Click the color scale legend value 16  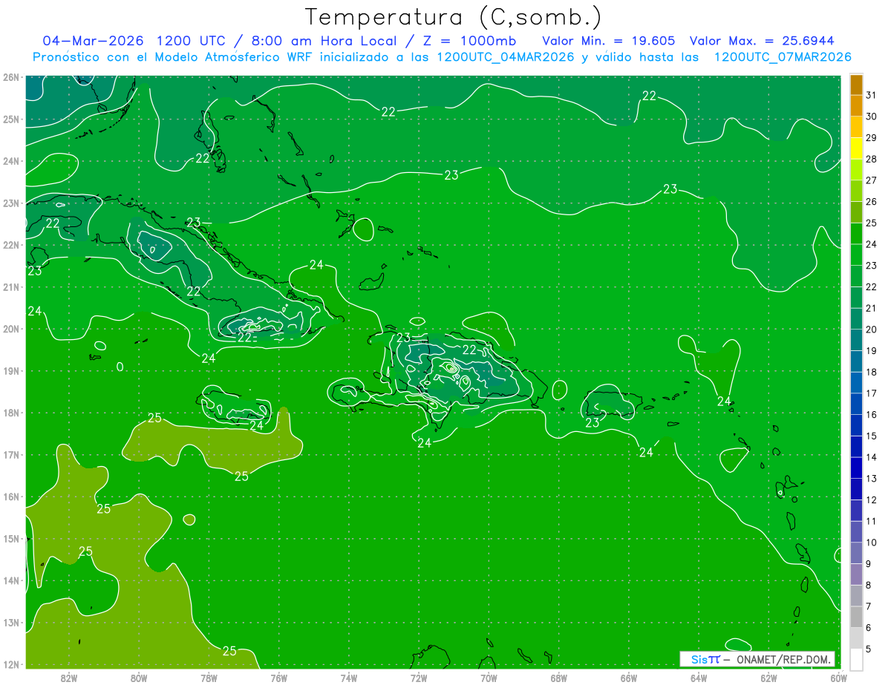coord(872,415)
